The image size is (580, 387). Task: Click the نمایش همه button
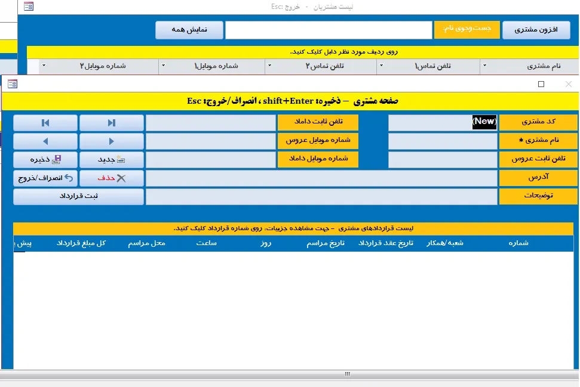tap(189, 30)
